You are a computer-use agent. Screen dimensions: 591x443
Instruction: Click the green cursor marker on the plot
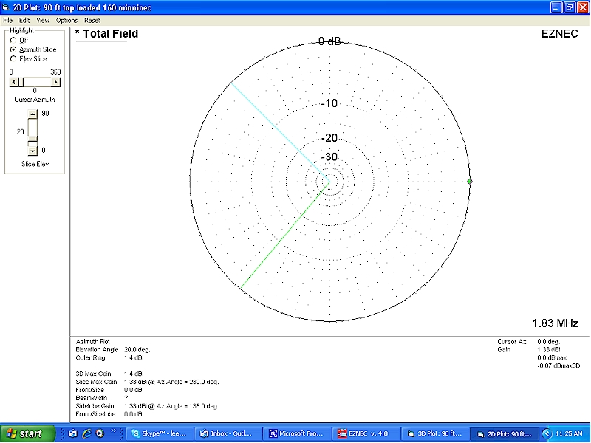[x=469, y=181]
